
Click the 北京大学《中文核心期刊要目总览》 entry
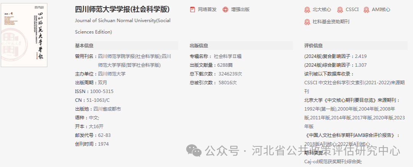[352, 100]
